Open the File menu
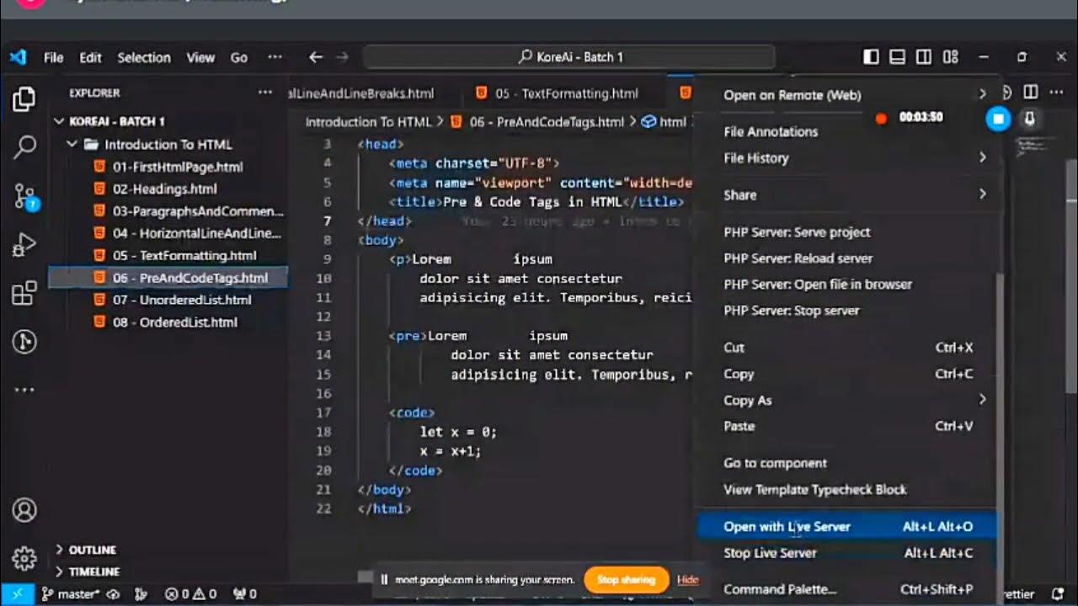 click(x=53, y=57)
